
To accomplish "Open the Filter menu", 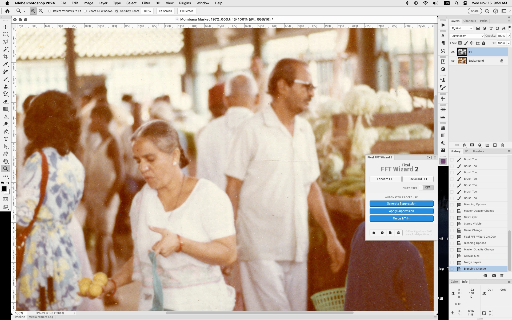I will 146,3.
